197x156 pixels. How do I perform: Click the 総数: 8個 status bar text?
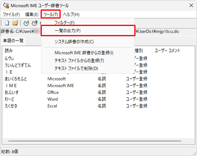[x=9, y=152]
